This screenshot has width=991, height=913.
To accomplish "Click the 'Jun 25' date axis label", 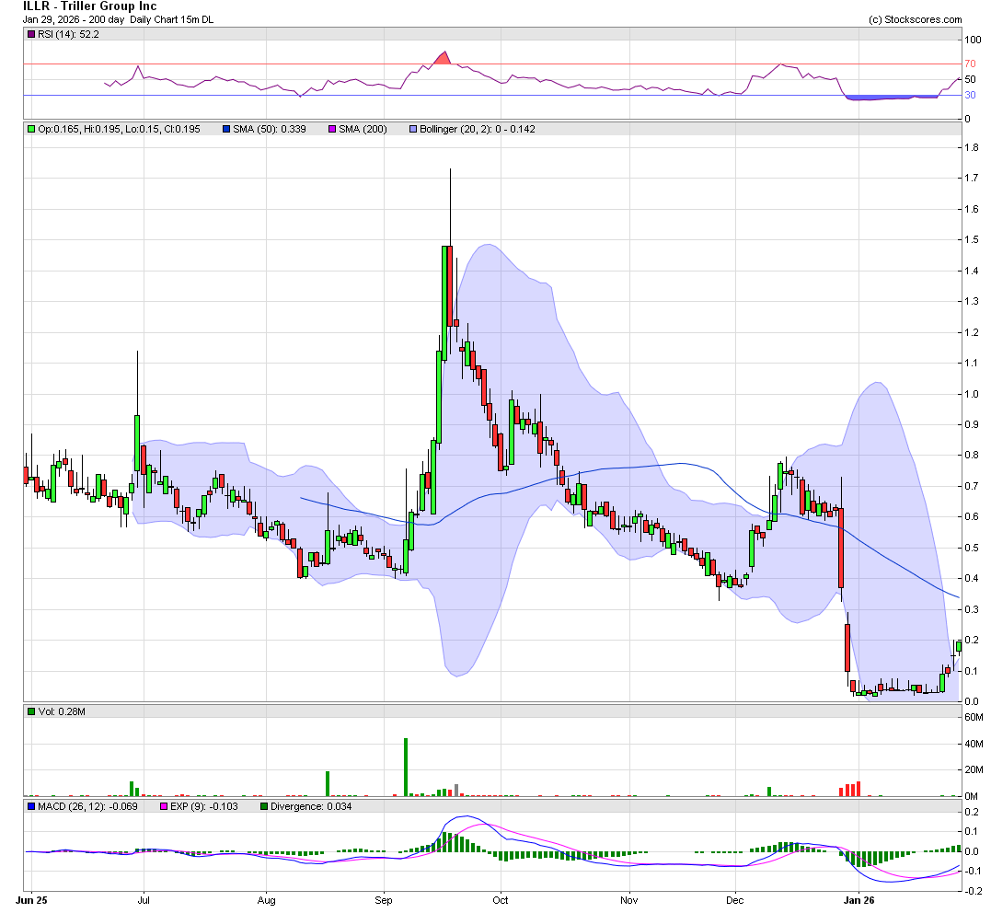I will point(31,900).
